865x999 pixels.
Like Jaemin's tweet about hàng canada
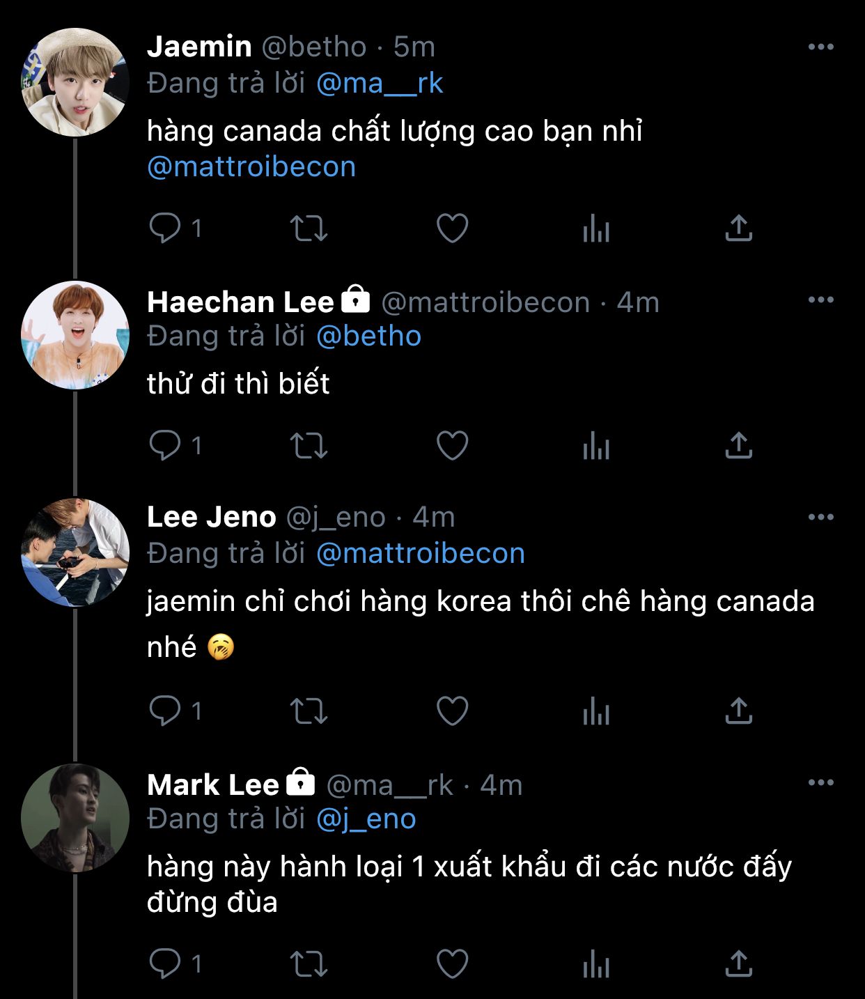coord(452,228)
